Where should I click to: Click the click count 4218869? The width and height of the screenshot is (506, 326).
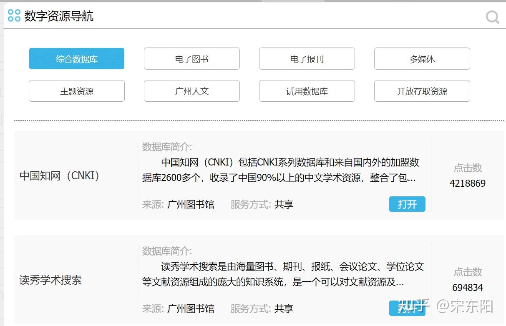pos(468,183)
